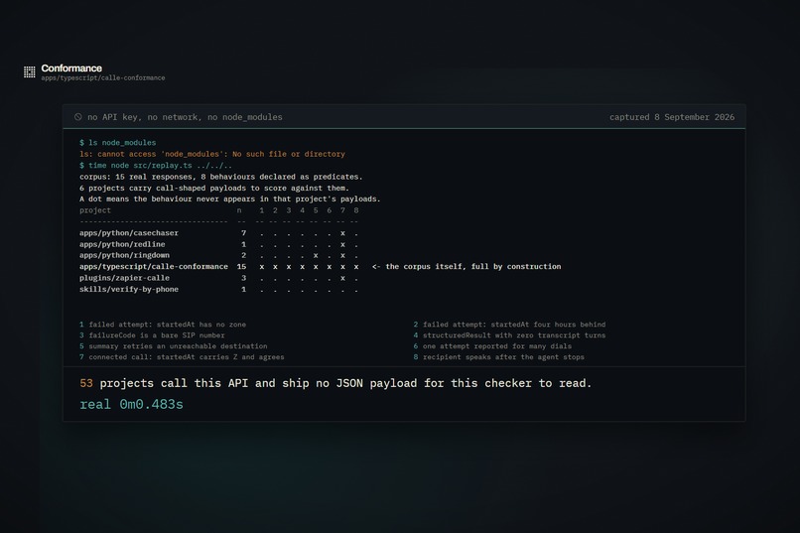This screenshot has height=533, width=800.
Task: Click the apps/python/redline row name
Action: coord(122,244)
